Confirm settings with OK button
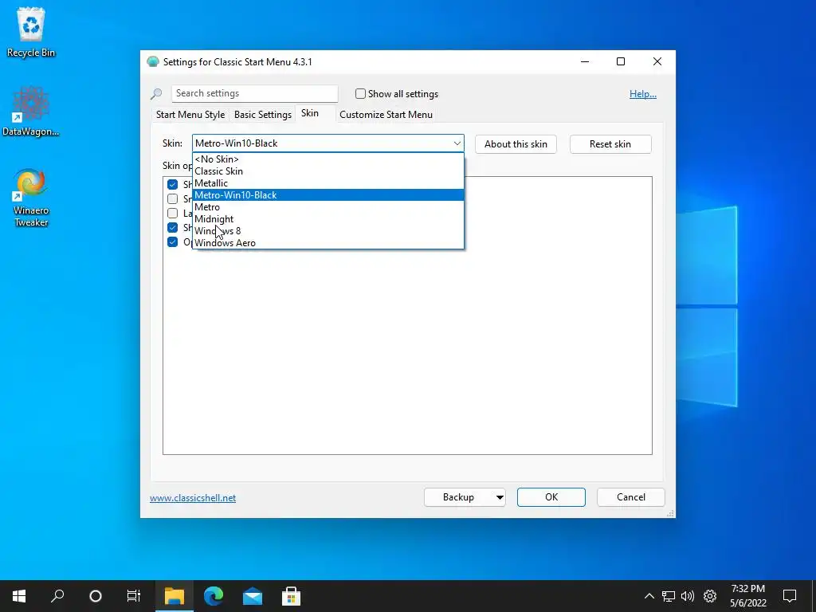816x612 pixels. pos(551,497)
